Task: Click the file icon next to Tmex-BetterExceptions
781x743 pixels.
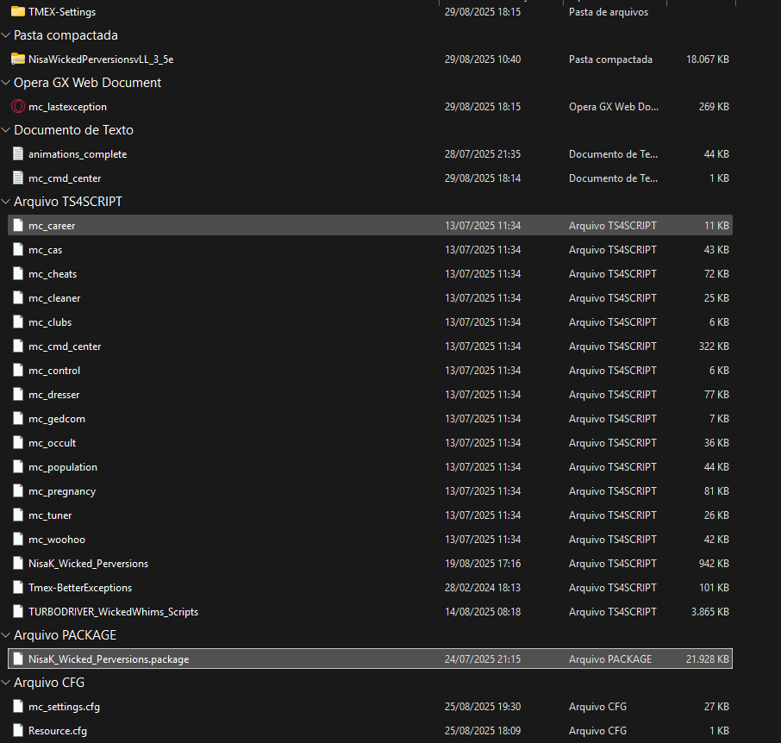Action: (x=18, y=588)
